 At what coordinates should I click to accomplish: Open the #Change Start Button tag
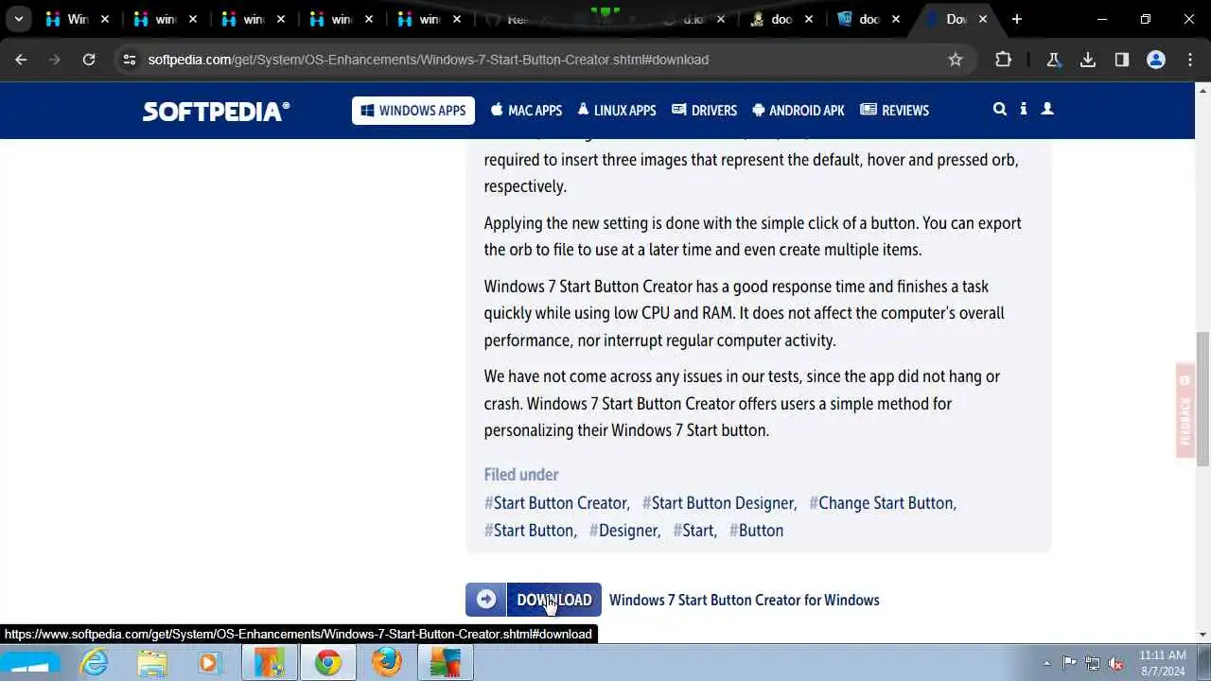tap(883, 503)
